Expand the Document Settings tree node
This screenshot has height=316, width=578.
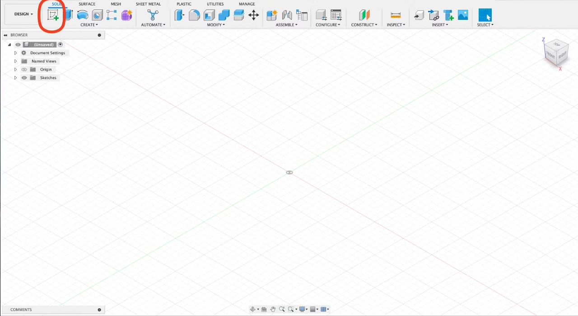coord(15,53)
